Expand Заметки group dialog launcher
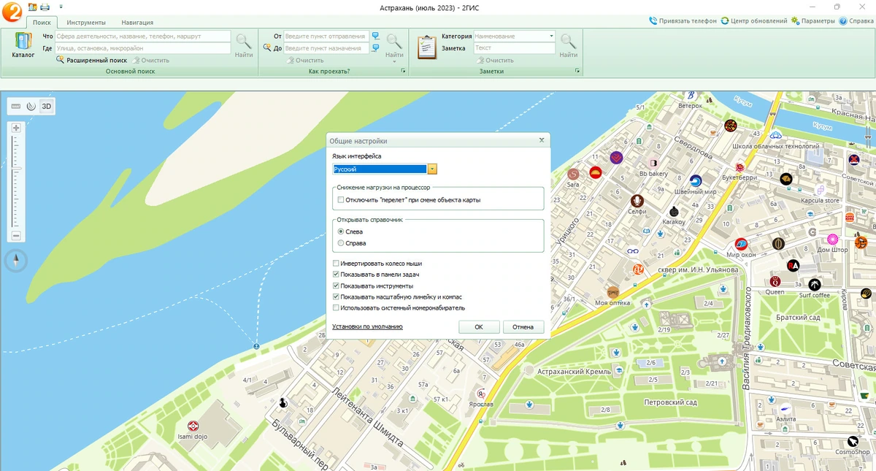This screenshot has width=876, height=471. click(x=577, y=72)
